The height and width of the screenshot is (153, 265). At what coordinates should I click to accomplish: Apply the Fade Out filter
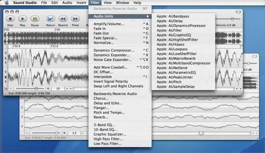point(120,33)
